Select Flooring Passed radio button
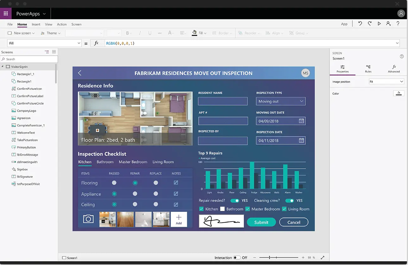 point(114,183)
